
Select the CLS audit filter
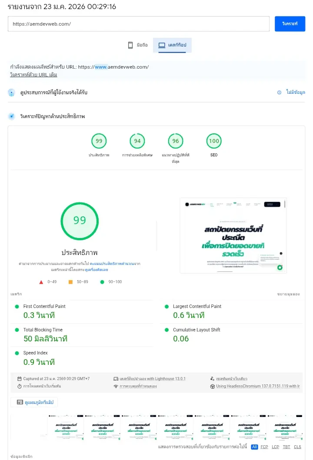(297, 447)
